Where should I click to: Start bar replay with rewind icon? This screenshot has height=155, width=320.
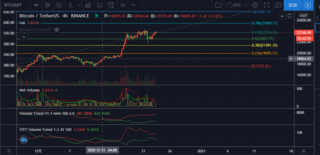(123, 5)
